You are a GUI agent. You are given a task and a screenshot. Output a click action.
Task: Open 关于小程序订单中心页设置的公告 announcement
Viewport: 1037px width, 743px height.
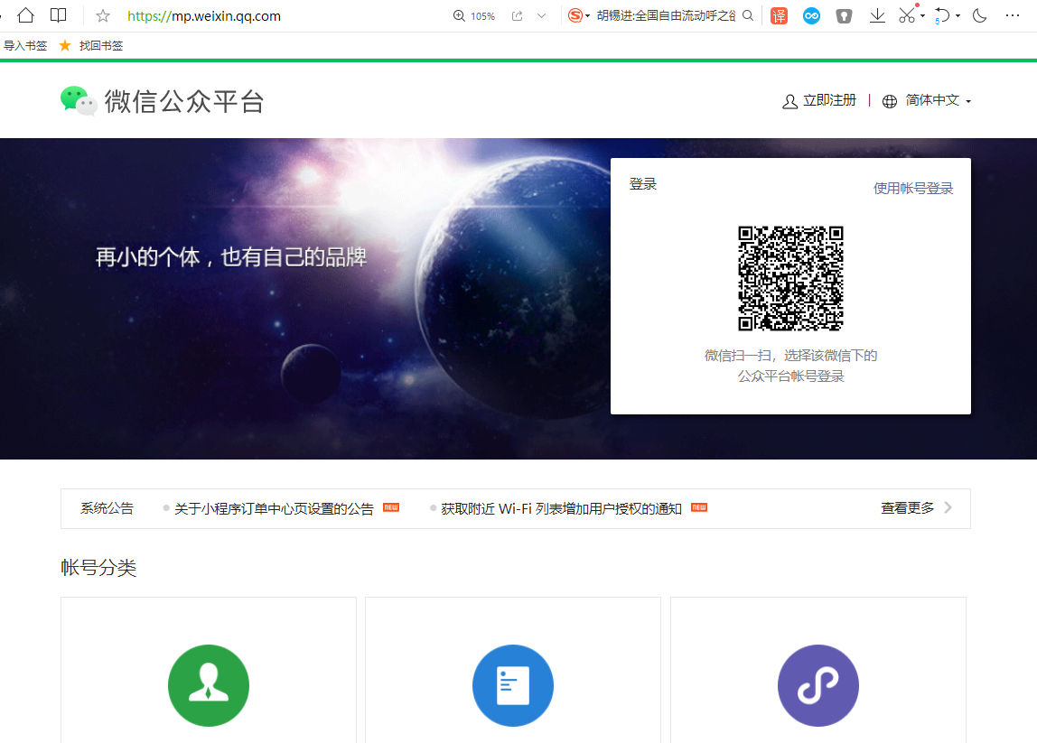[x=274, y=508]
